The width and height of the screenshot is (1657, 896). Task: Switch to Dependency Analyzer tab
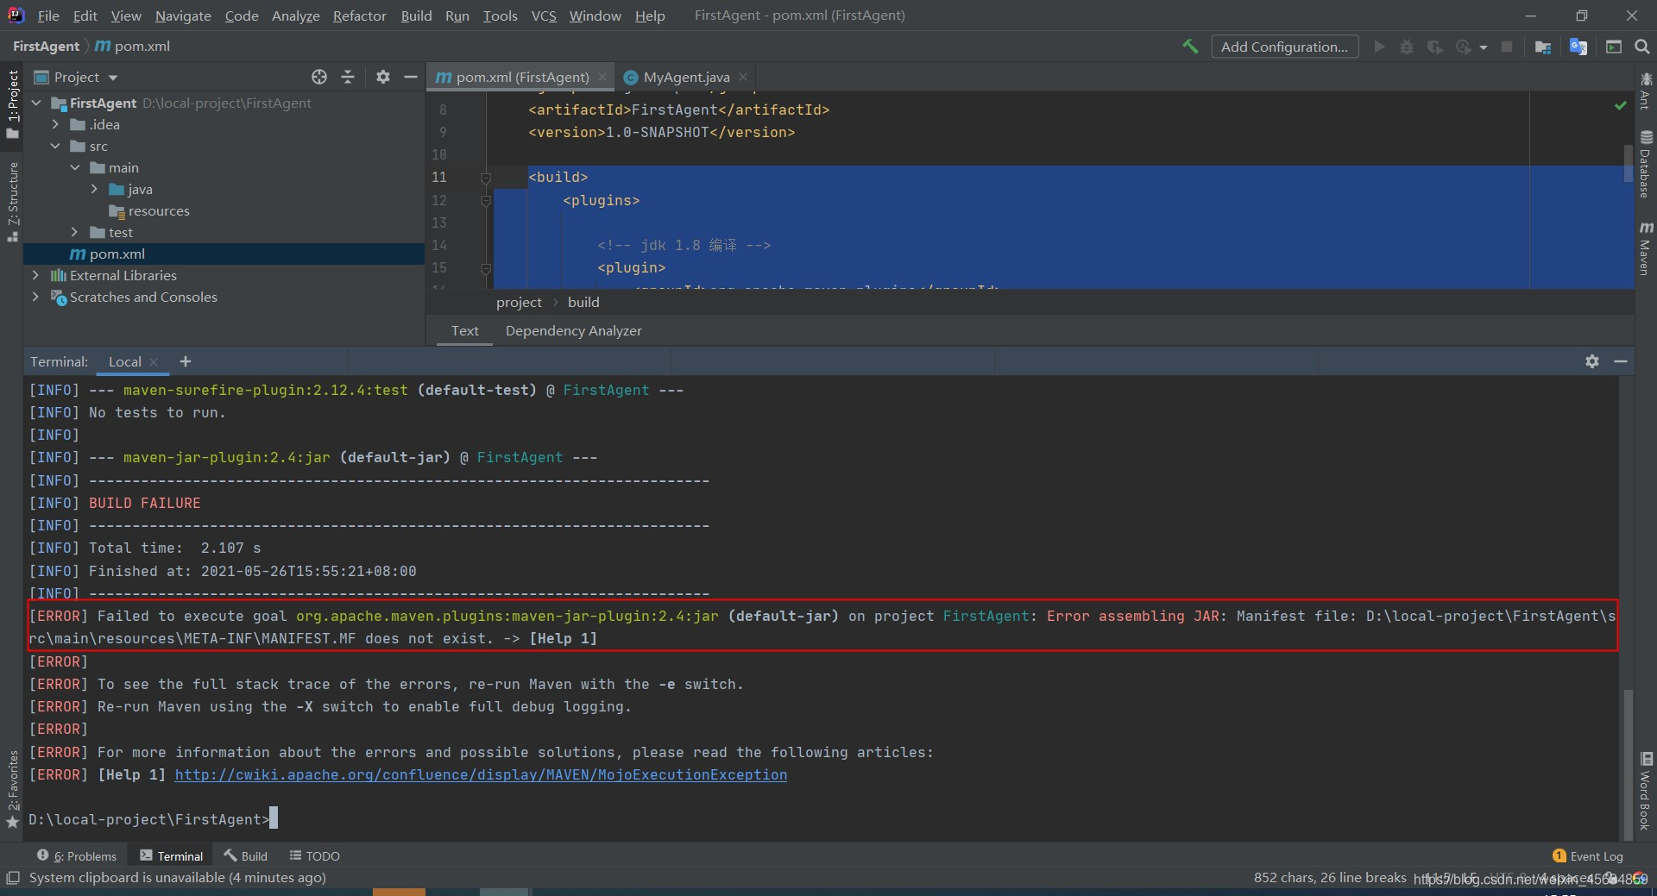(574, 330)
